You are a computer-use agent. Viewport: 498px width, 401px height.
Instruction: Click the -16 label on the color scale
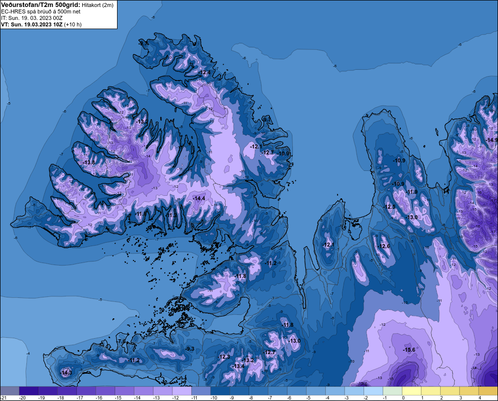pyautogui.click(x=99, y=398)
